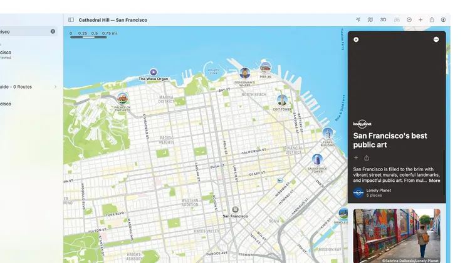Click the plus icon in toolbar
This screenshot has width=470, height=263.
click(420, 20)
